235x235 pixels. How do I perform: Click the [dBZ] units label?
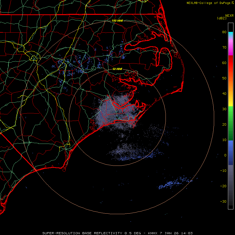point(222,18)
